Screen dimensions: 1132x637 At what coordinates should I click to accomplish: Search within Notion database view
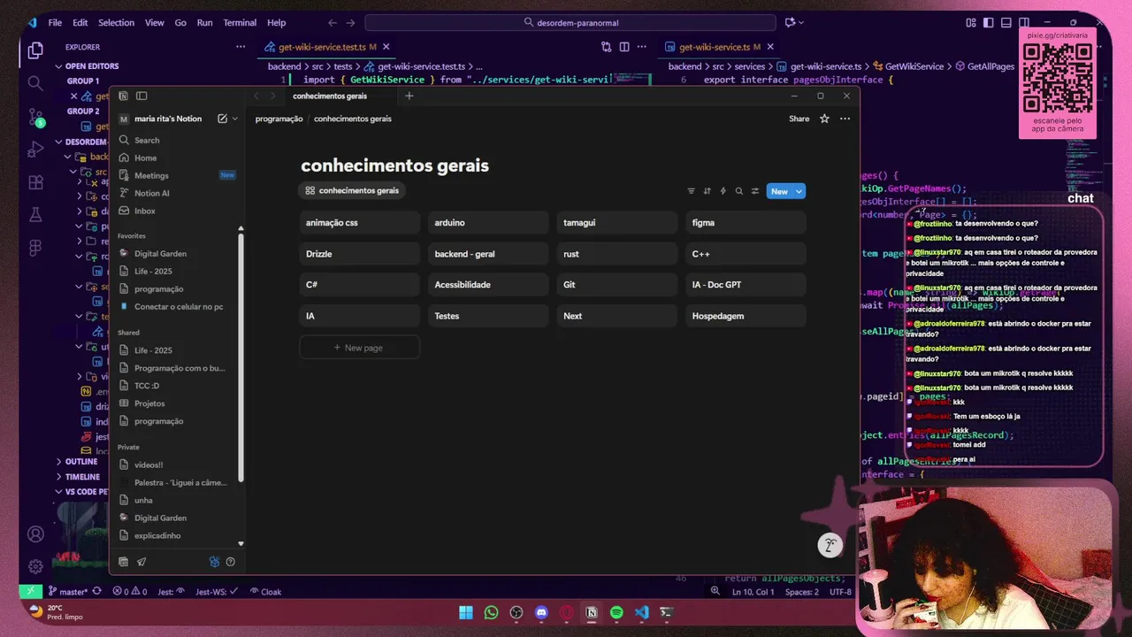738,191
